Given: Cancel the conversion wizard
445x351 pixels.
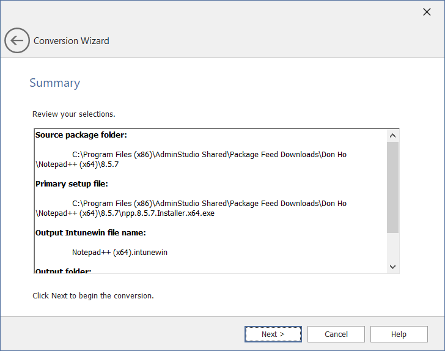Looking at the screenshot, I should pos(336,334).
